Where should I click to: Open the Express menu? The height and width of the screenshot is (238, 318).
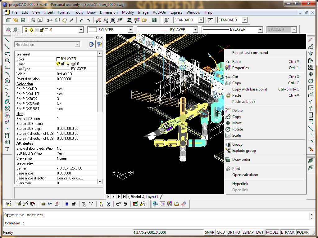point(176,12)
